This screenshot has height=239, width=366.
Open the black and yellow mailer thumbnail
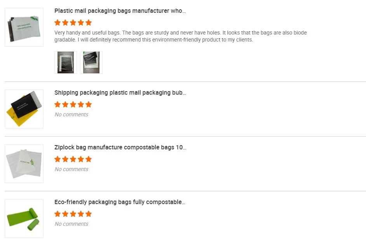click(x=24, y=109)
